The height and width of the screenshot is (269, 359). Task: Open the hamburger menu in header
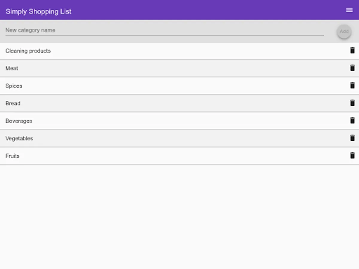(x=349, y=10)
